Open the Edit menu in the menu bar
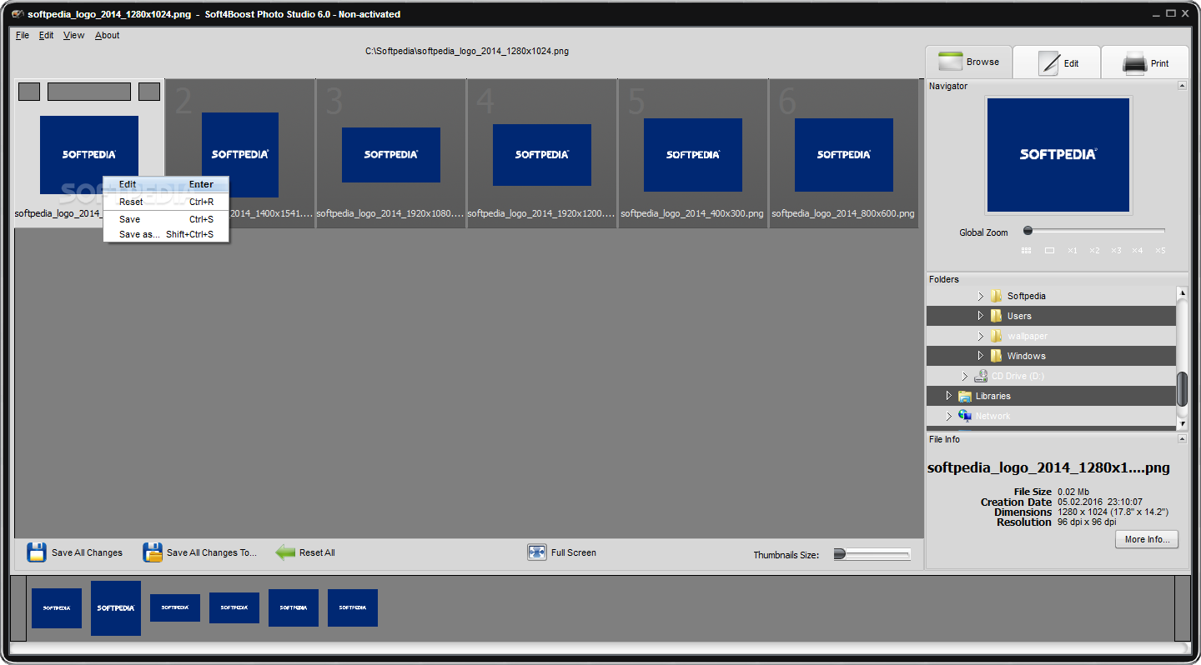The width and height of the screenshot is (1201, 665). 47,35
